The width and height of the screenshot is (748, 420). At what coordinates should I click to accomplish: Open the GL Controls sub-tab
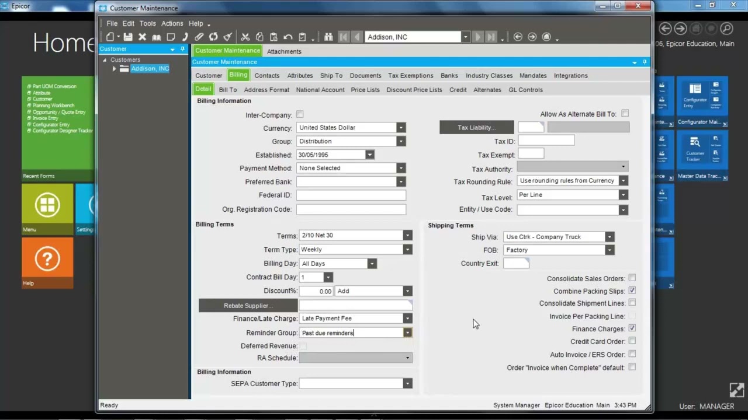pos(526,90)
